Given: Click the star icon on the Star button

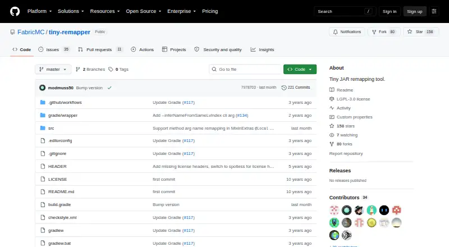Looking at the screenshot, I should 410,32.
